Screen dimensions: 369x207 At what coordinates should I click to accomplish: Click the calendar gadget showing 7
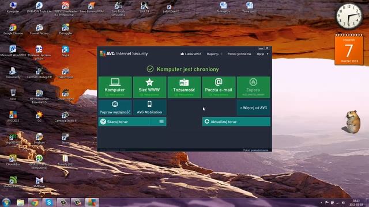[349, 49]
